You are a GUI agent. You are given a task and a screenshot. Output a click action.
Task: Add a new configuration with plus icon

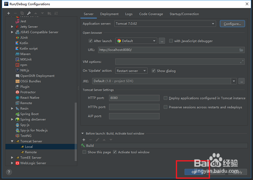[8, 13]
